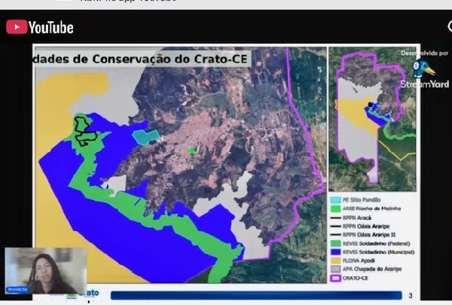Click the presenter webcam thumbnail
452x305 pixels.
coord(45,270)
